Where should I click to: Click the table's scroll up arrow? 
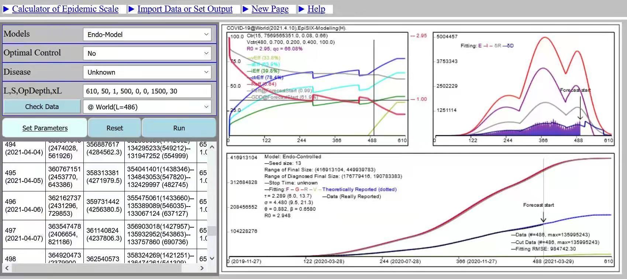(x=212, y=147)
